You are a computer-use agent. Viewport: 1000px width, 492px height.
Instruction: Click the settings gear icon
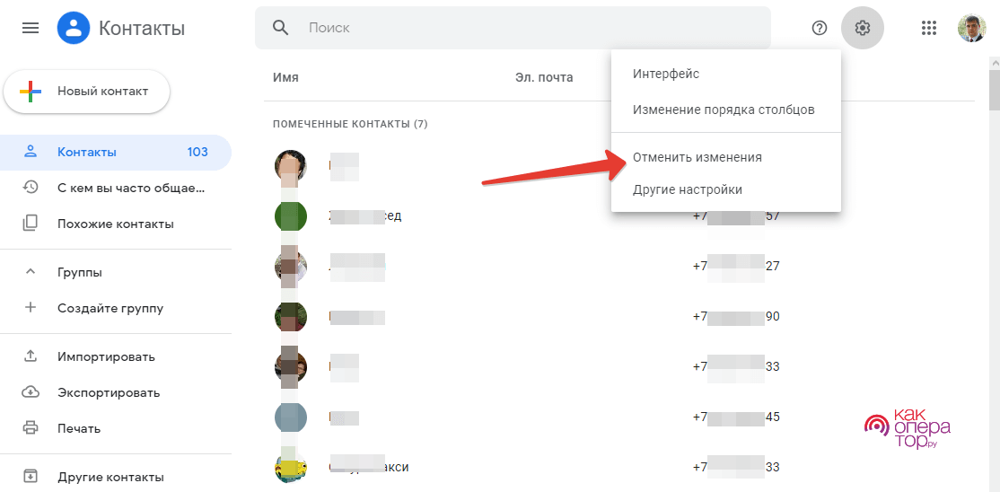click(x=863, y=28)
